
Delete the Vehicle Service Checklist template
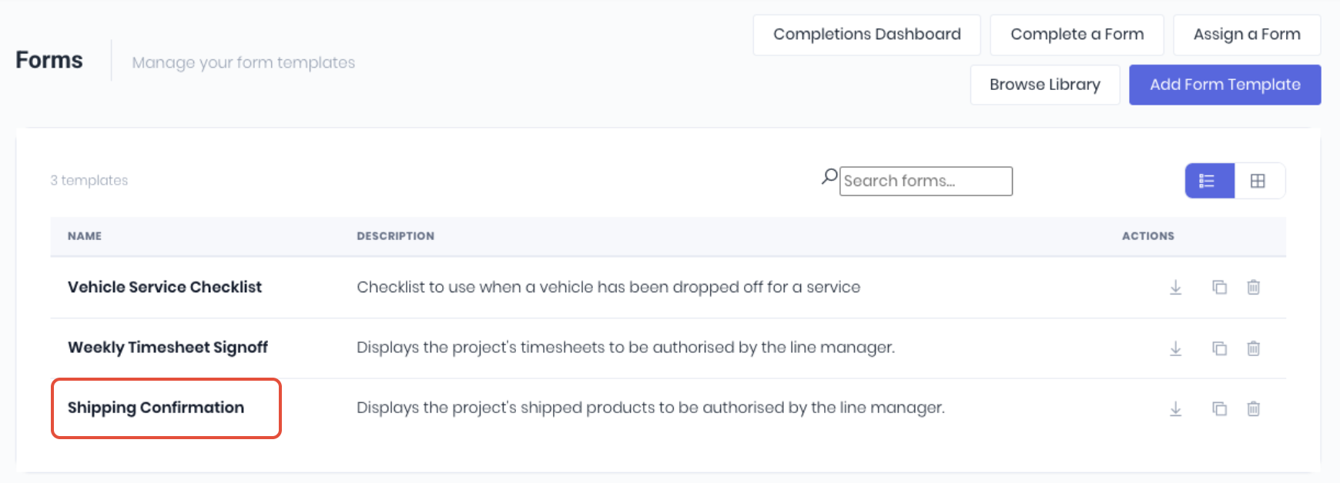1253,287
